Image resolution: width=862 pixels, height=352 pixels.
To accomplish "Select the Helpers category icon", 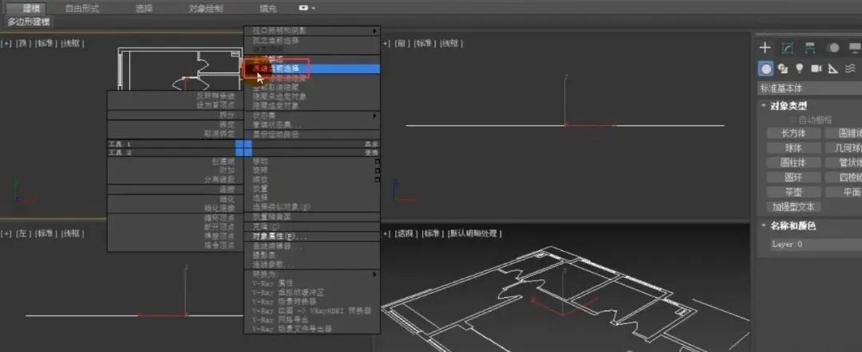I will coord(833,68).
